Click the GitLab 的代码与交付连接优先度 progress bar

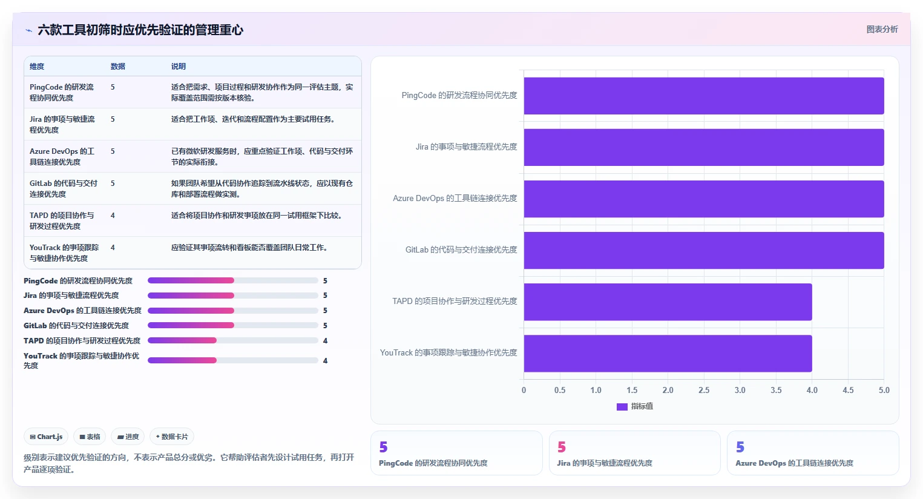[x=233, y=325]
